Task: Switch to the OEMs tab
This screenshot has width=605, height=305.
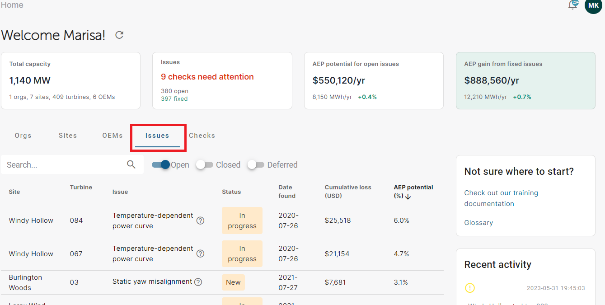Action: pos(113,136)
